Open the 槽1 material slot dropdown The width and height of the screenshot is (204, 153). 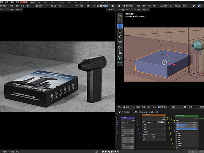point(177,107)
